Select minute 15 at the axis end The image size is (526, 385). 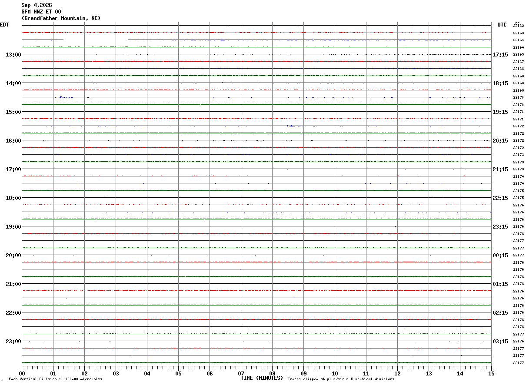(491, 373)
